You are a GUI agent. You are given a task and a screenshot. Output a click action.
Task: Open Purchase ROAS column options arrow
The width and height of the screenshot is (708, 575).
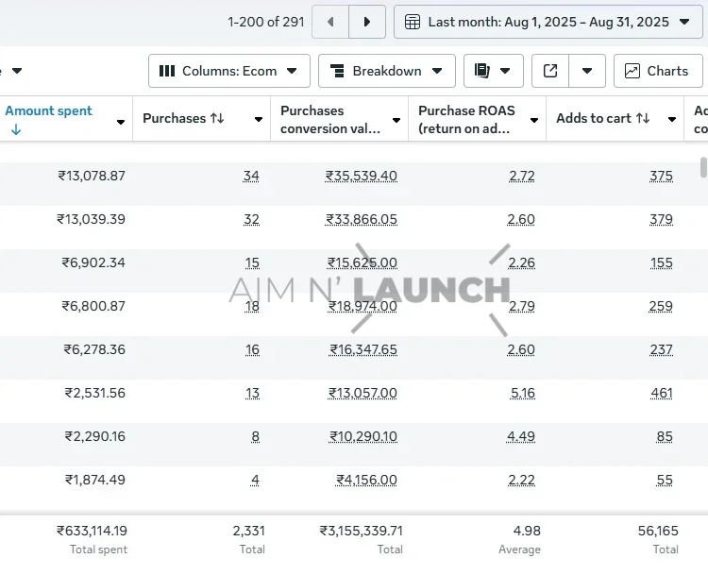click(x=534, y=121)
